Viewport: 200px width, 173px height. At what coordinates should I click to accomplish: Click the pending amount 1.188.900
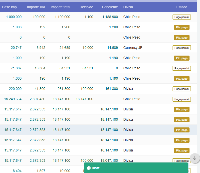point(110,17)
